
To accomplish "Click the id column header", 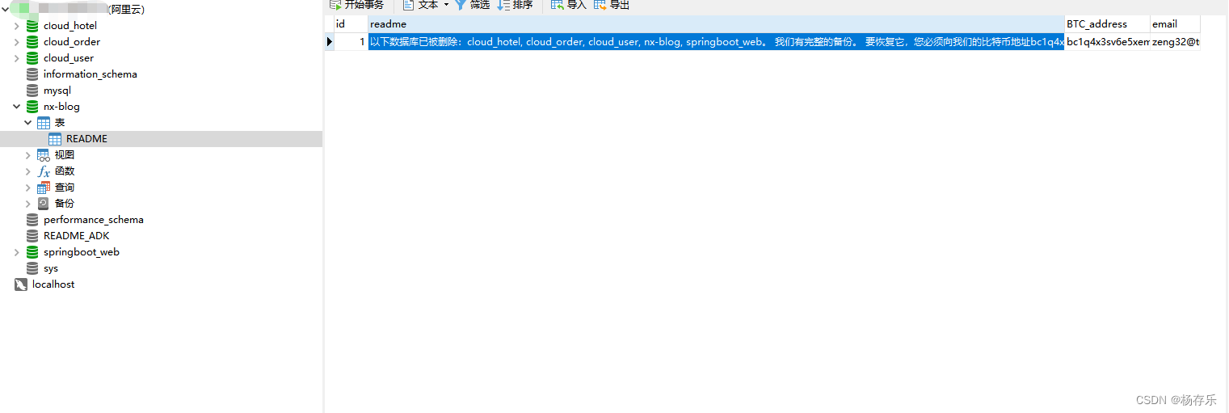I will pyautogui.click(x=351, y=24).
